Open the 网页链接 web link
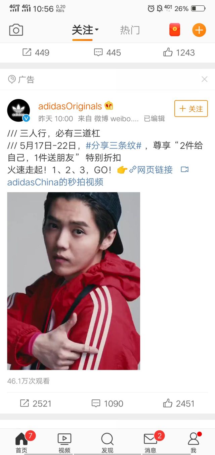Image resolution: width=215 pixels, height=455 pixels. coord(151,170)
